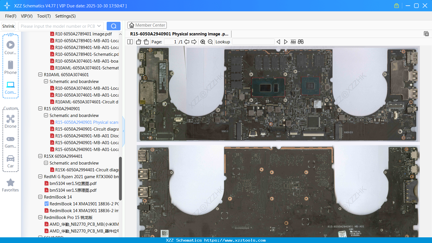The image size is (432, 243).
Task: Toggle the dual-page view icon
Action: tap(130, 42)
